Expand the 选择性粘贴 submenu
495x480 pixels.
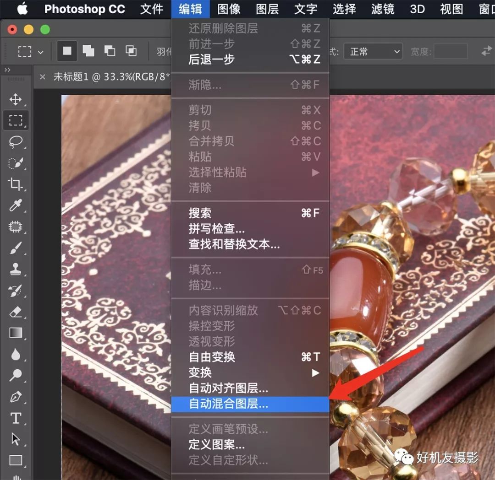point(250,173)
